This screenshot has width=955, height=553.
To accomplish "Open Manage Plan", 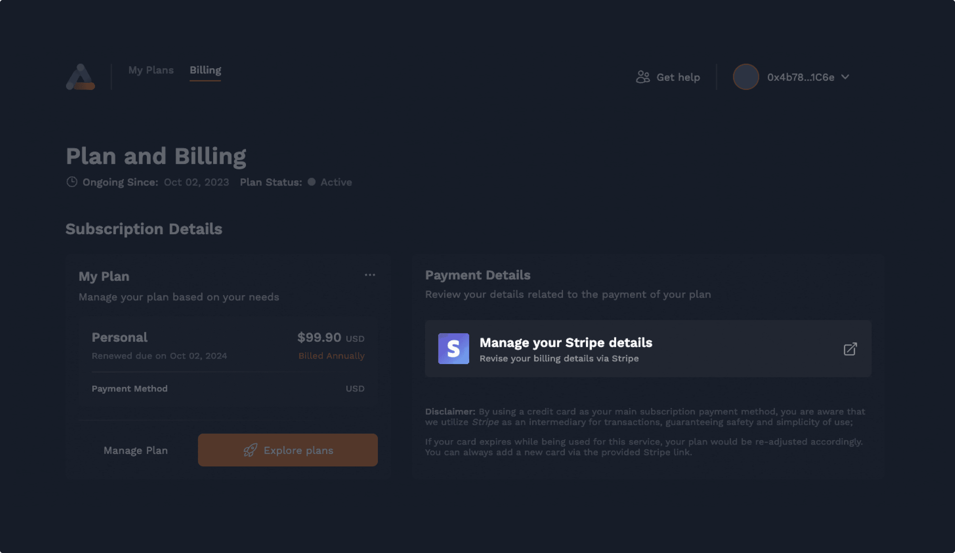I will point(135,450).
